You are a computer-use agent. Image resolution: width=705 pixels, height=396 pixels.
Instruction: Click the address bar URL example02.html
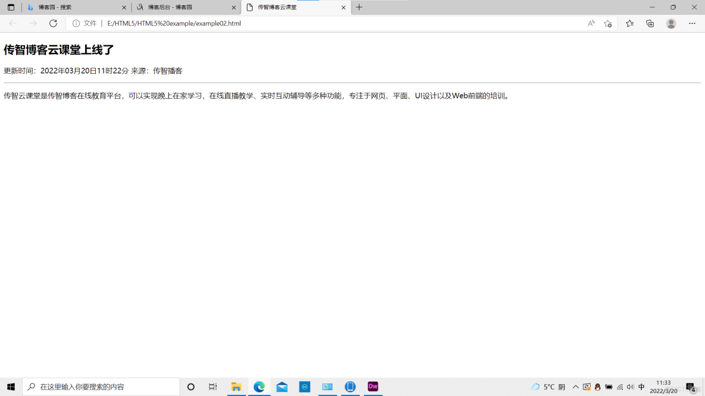pyautogui.click(x=174, y=23)
